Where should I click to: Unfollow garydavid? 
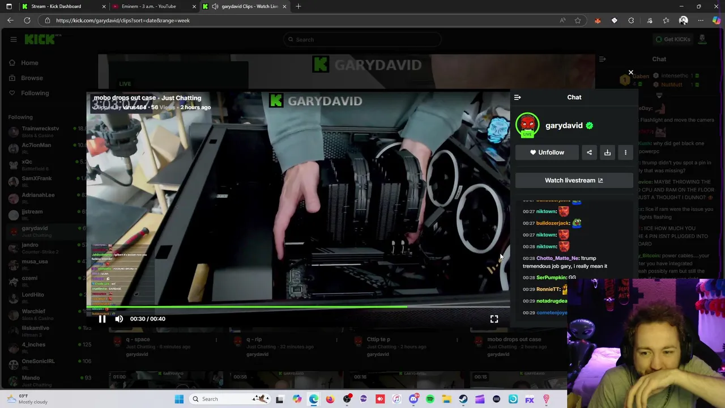coord(547,152)
